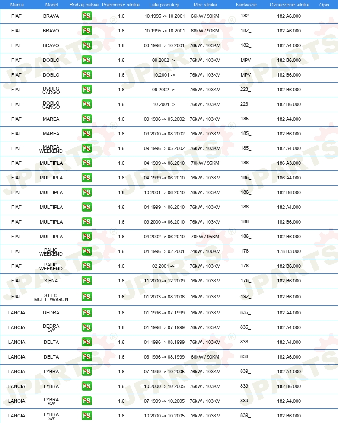The width and height of the screenshot is (338, 423).
Task: Click the 74kW / 100KM power cell
Action: pos(205,251)
